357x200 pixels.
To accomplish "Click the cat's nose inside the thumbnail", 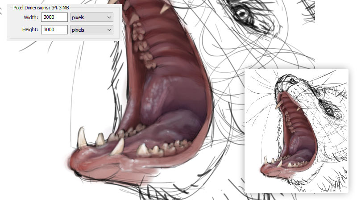I will (x=293, y=81).
